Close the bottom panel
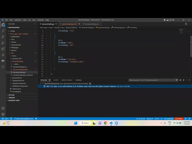The width and height of the screenshot is (192, 144). tap(190, 80)
